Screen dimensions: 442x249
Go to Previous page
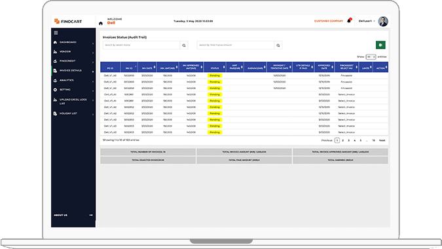327,140
